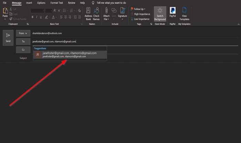Image resolution: width=241 pixels, height=143 pixels.
Task: Click the Send button
Action: [x=8, y=38]
